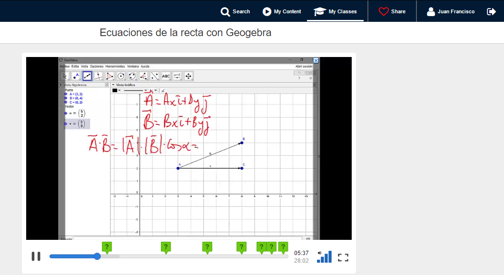Pause the video playback
The image size is (504, 275).
click(36, 256)
